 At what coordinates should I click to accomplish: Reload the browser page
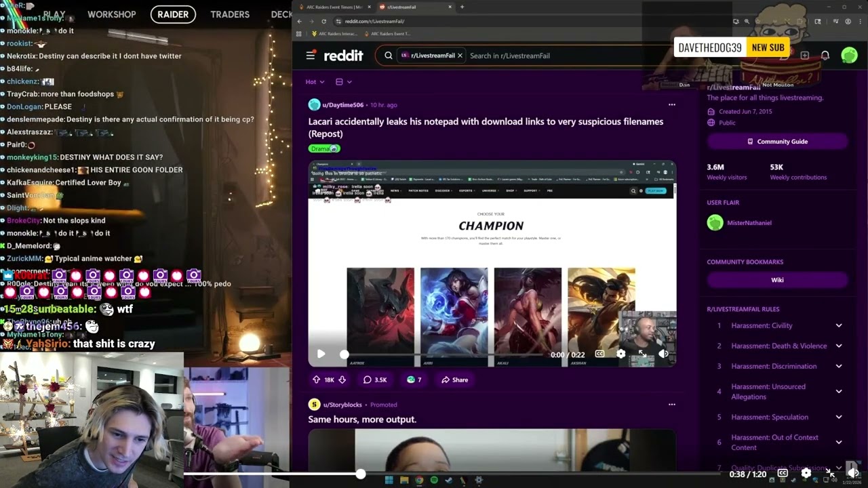[x=323, y=21]
